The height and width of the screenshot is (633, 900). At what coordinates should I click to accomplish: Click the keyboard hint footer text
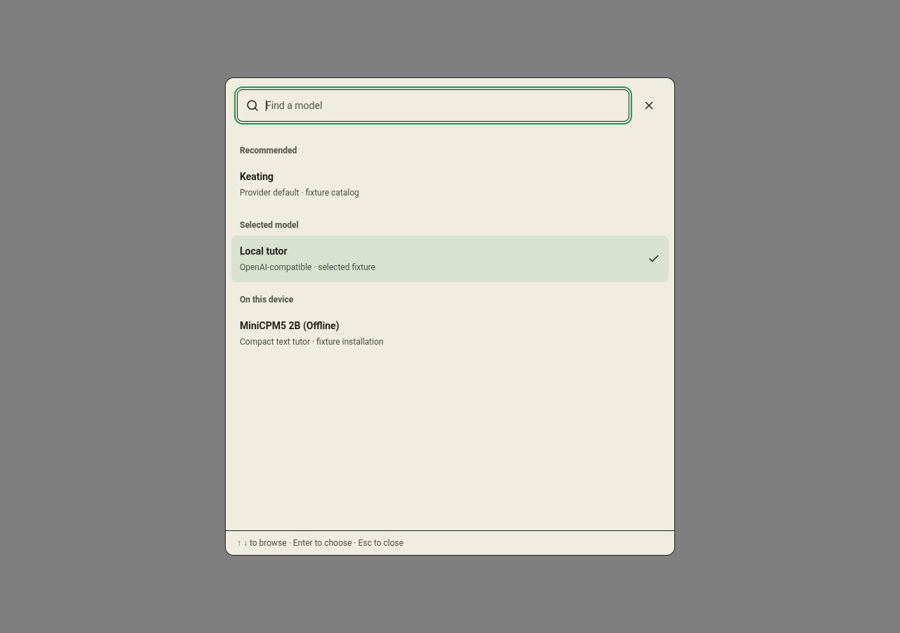tap(320, 543)
